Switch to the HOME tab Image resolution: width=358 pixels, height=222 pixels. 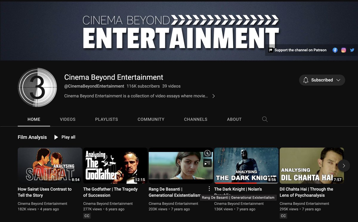click(x=34, y=119)
